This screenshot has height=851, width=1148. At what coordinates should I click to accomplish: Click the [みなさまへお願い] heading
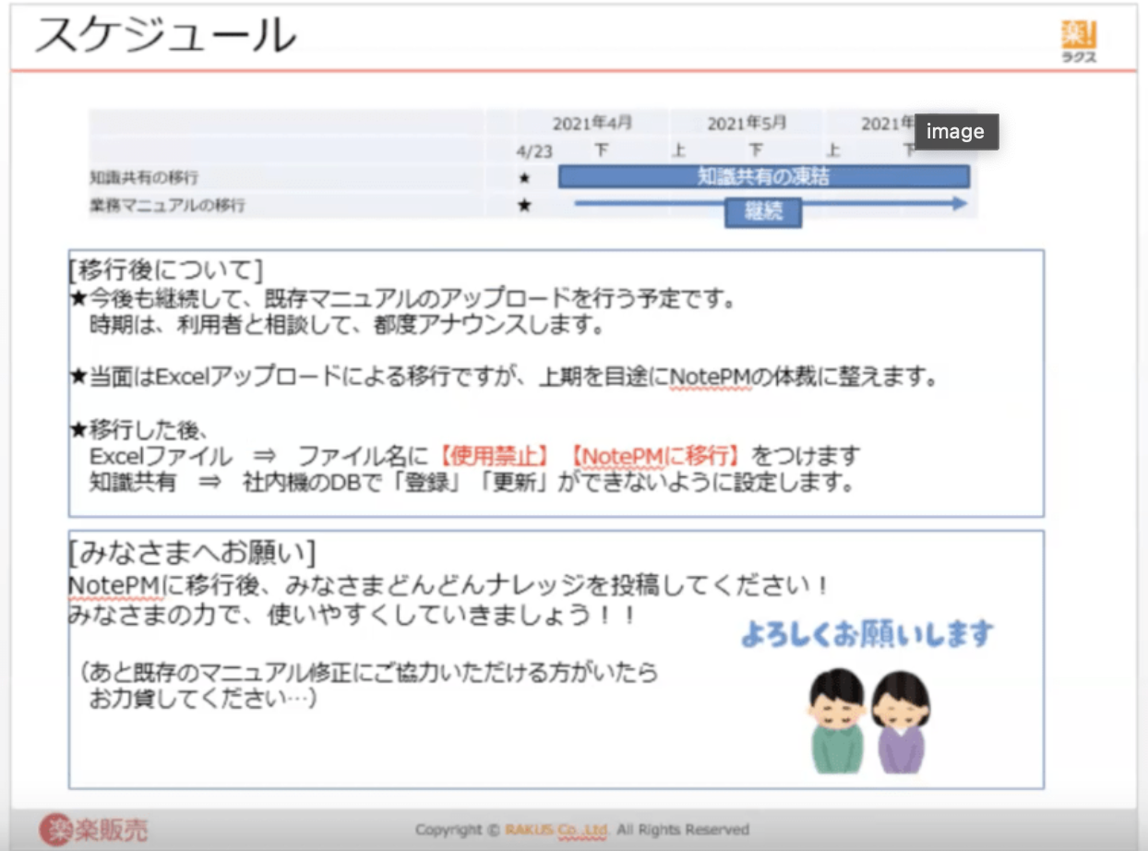click(x=192, y=553)
